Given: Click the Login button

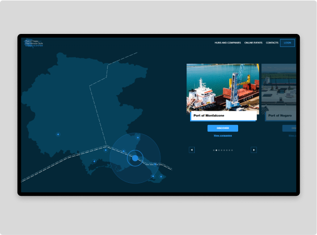Looking at the screenshot, I should (287, 43).
